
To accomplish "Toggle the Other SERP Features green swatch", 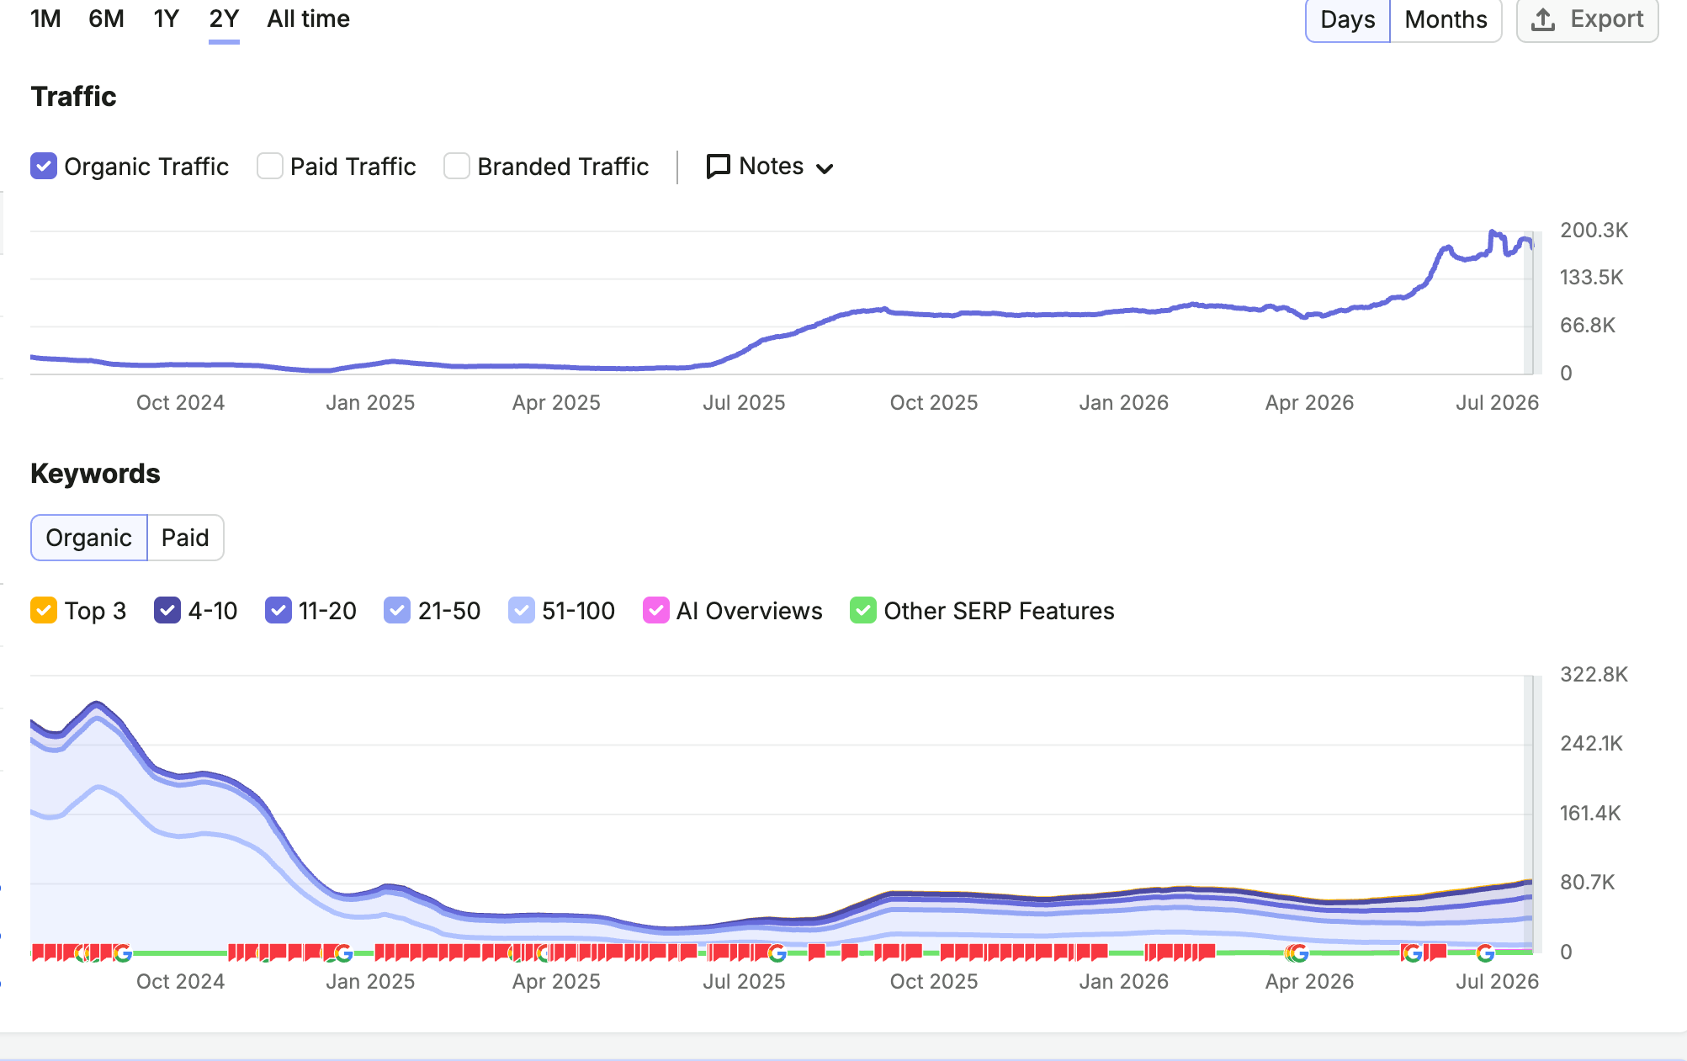I will point(863,610).
